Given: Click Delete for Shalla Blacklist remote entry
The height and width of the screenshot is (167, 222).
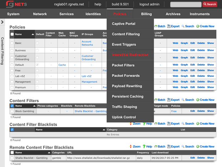Looking at the screenshot, I should coord(201,158).
